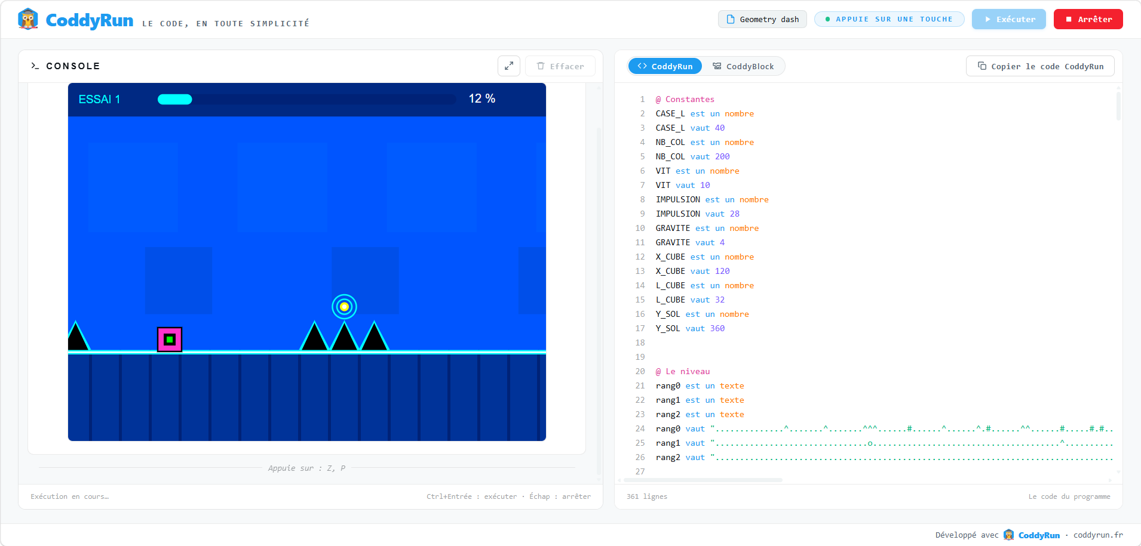The height and width of the screenshot is (546, 1141).
Task: Click the code editor horizontal scrollbar
Action: pos(703,480)
